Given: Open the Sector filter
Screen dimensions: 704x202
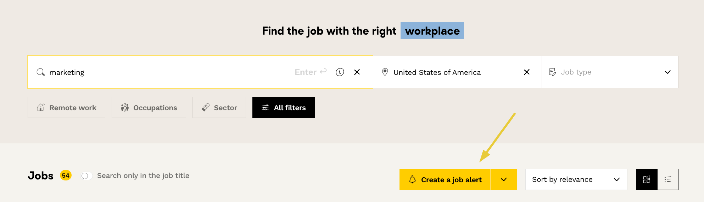Looking at the screenshot, I should [219, 107].
